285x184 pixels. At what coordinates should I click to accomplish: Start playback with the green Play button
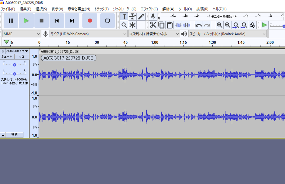(x=26, y=21)
